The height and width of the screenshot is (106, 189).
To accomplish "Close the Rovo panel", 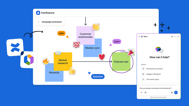I will 178,37.
